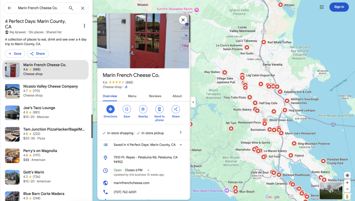Switch to the Reviews tab
Viewport: 355px width, 201px height.
pos(155,96)
